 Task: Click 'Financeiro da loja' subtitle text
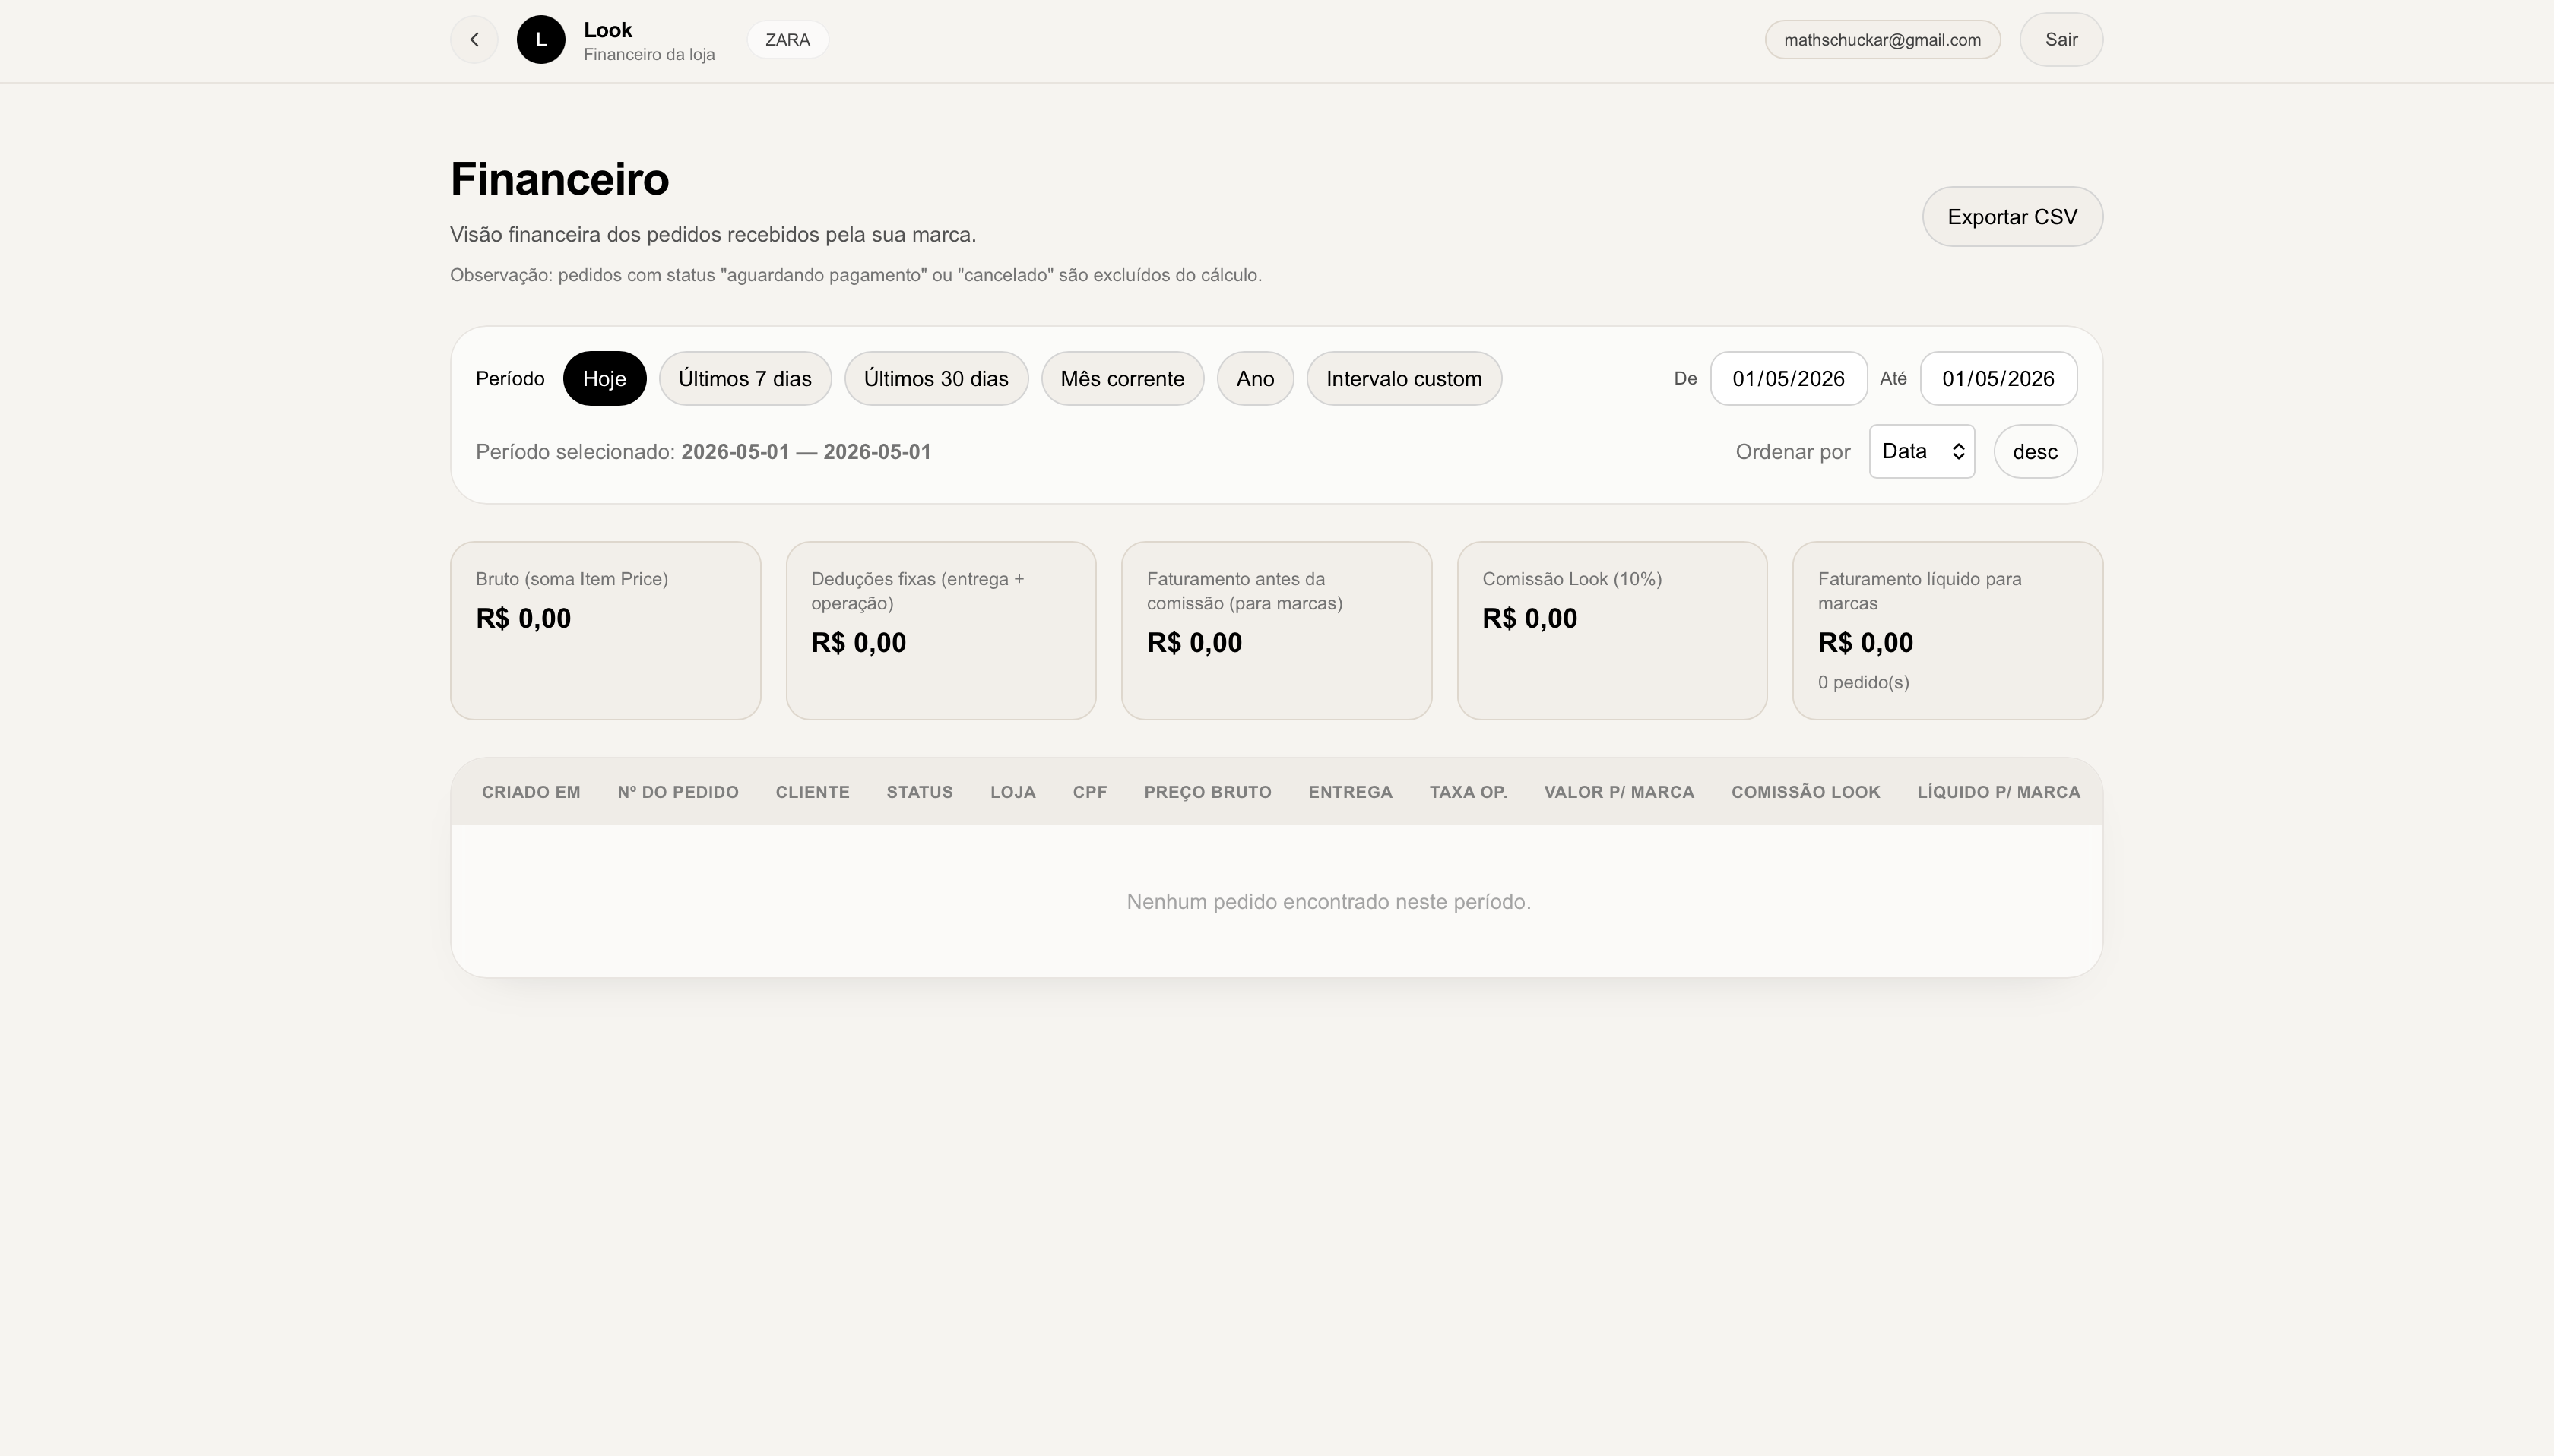pos(649,55)
